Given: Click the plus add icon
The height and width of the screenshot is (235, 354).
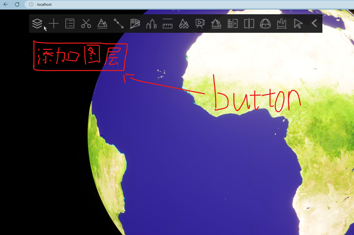Looking at the screenshot, I should (x=54, y=24).
